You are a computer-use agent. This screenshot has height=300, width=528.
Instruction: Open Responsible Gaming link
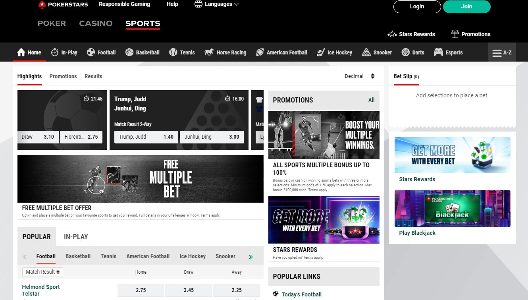(124, 4)
